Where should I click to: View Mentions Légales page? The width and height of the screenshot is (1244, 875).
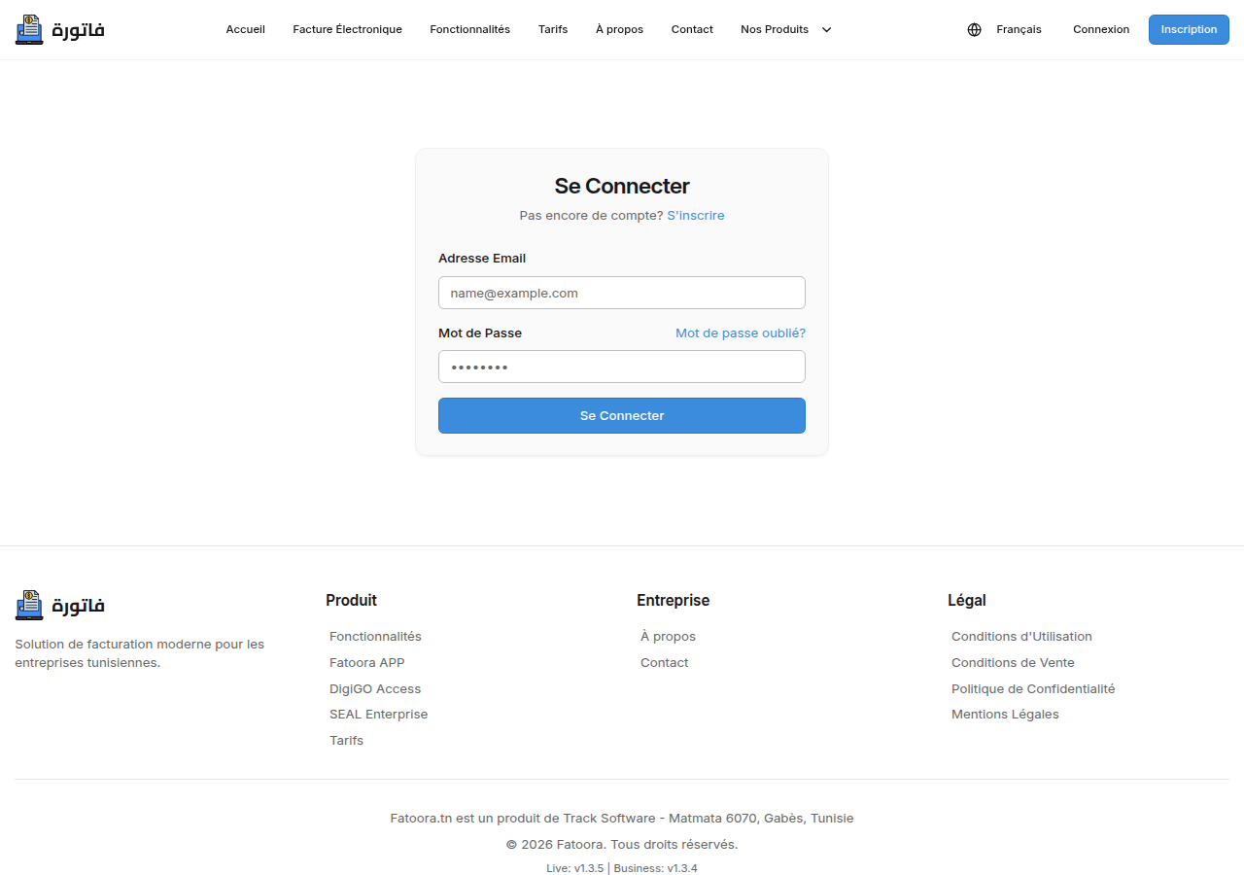click(x=1005, y=714)
